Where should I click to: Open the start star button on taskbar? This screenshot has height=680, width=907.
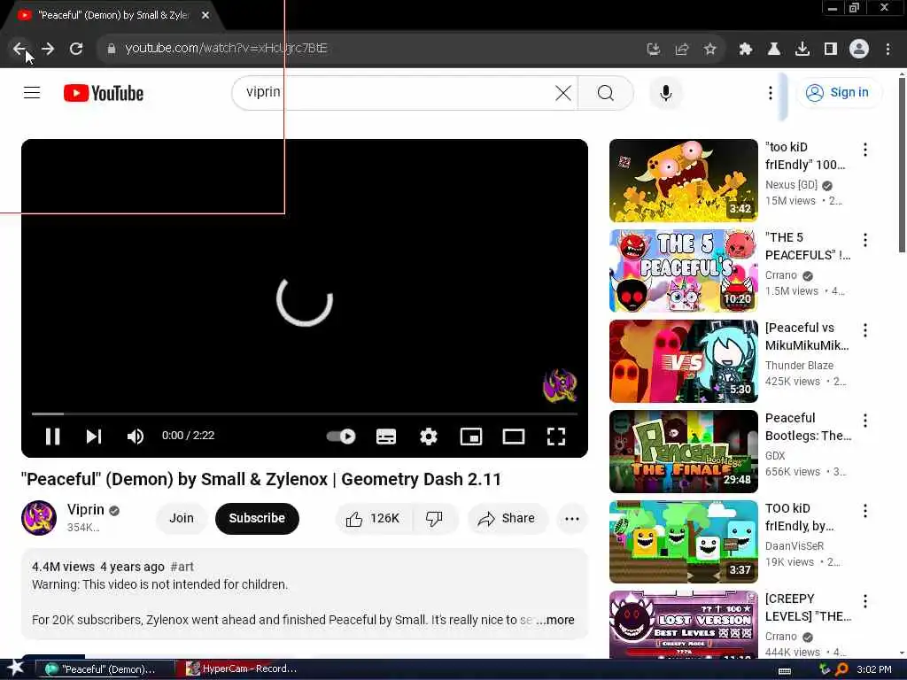[x=15, y=668]
